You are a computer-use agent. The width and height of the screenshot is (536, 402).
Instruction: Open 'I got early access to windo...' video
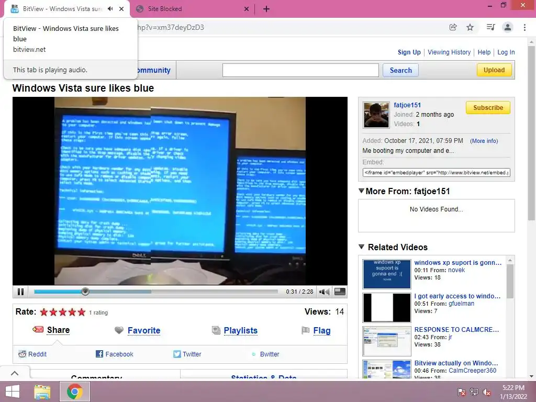pyautogui.click(x=457, y=296)
